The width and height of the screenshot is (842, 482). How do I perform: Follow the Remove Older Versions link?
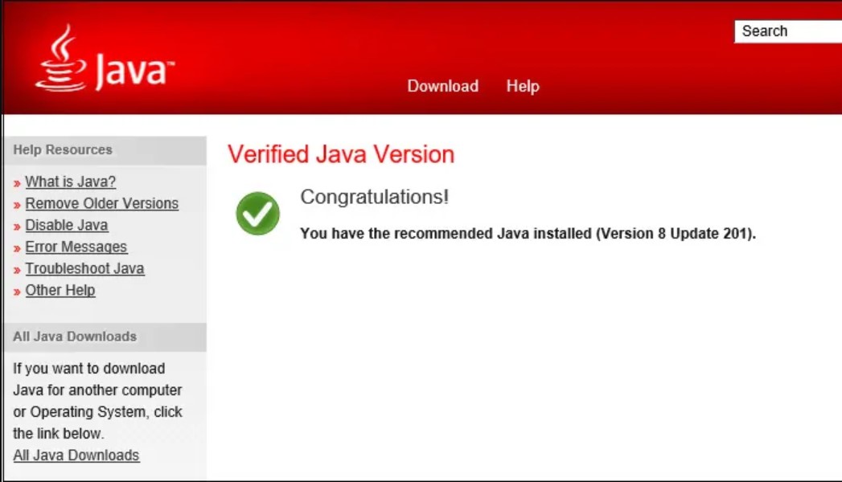101,203
